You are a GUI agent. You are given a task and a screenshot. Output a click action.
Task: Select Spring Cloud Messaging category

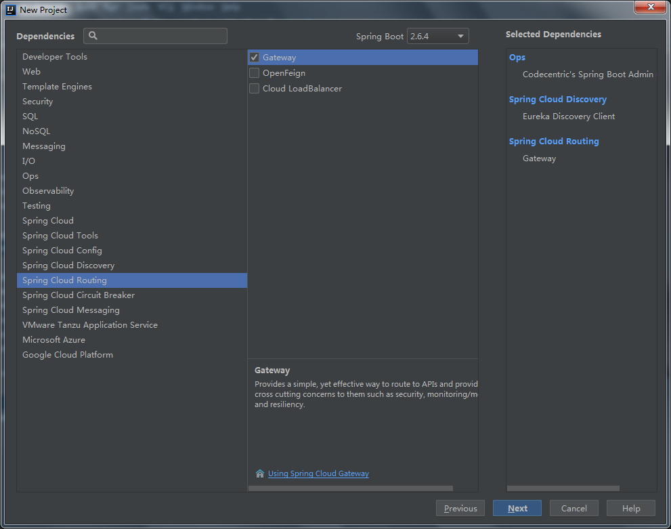click(132, 310)
